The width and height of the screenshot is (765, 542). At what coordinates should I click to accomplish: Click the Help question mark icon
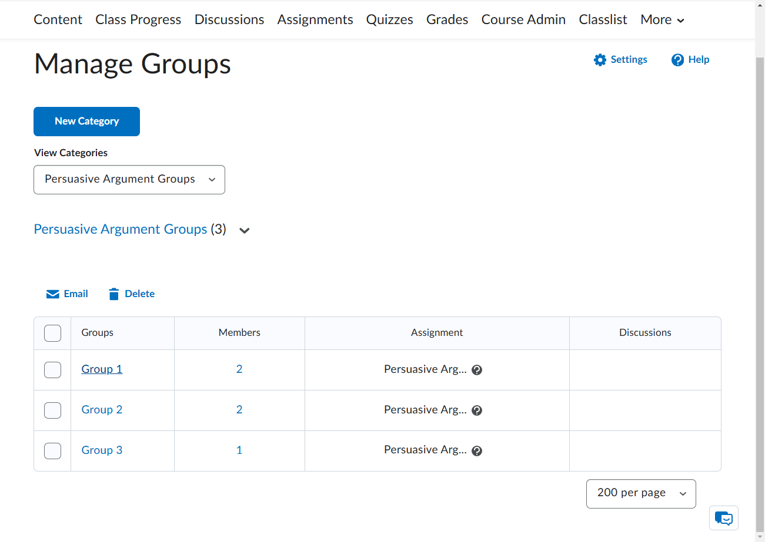point(677,60)
